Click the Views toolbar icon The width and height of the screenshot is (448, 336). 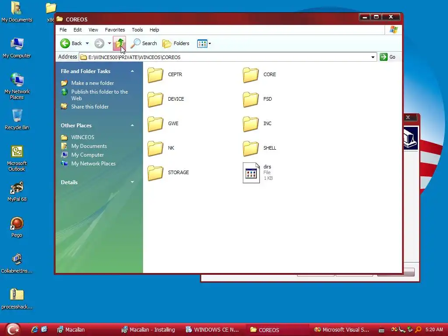[x=202, y=43]
